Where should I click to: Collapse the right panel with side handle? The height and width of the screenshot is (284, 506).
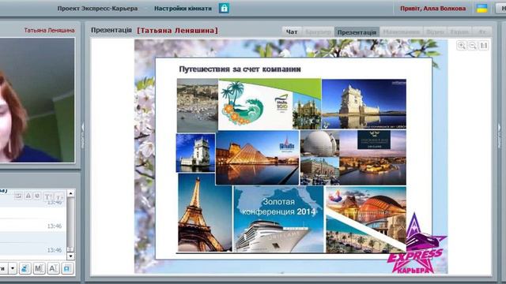(x=499, y=135)
